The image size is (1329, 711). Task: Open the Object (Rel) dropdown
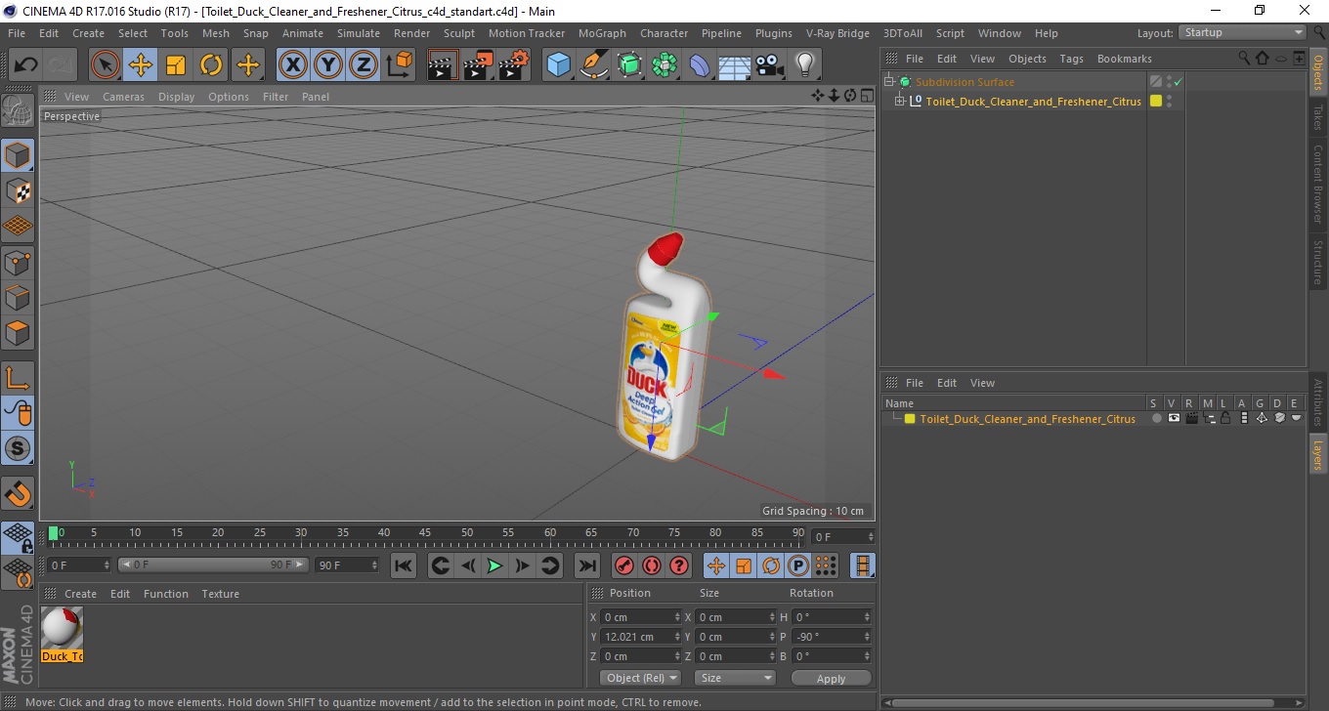pyautogui.click(x=640, y=678)
